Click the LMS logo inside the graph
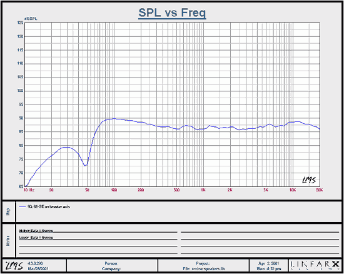Image resolution: width=344 pixels, height=274 pixels. pyautogui.click(x=309, y=180)
